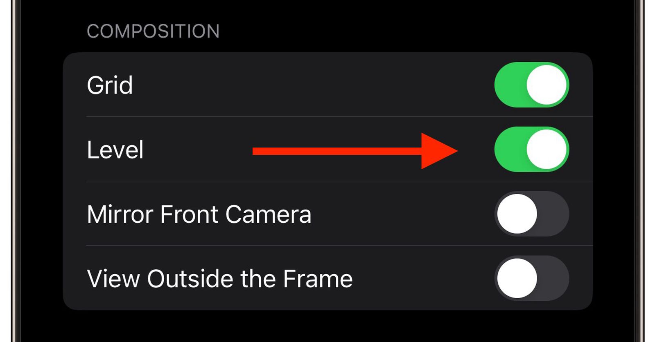Click green track area of Level switch

[509, 150]
